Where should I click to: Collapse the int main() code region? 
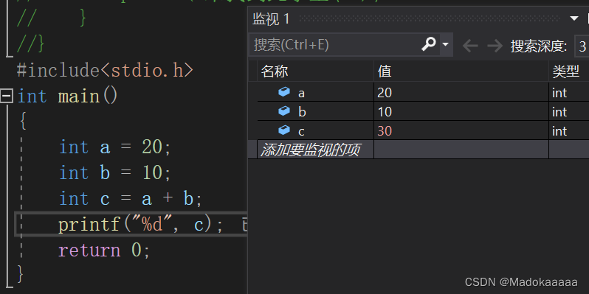(x=7, y=96)
